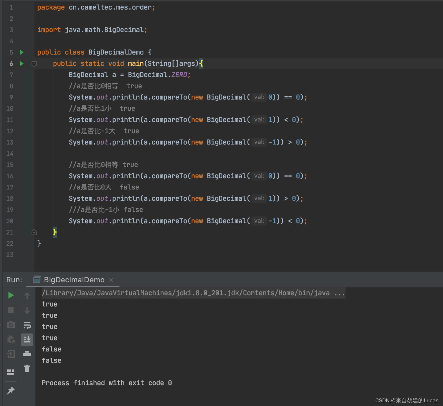Click println on line 16
Screen dimensions: 443x406
[x=126, y=176]
